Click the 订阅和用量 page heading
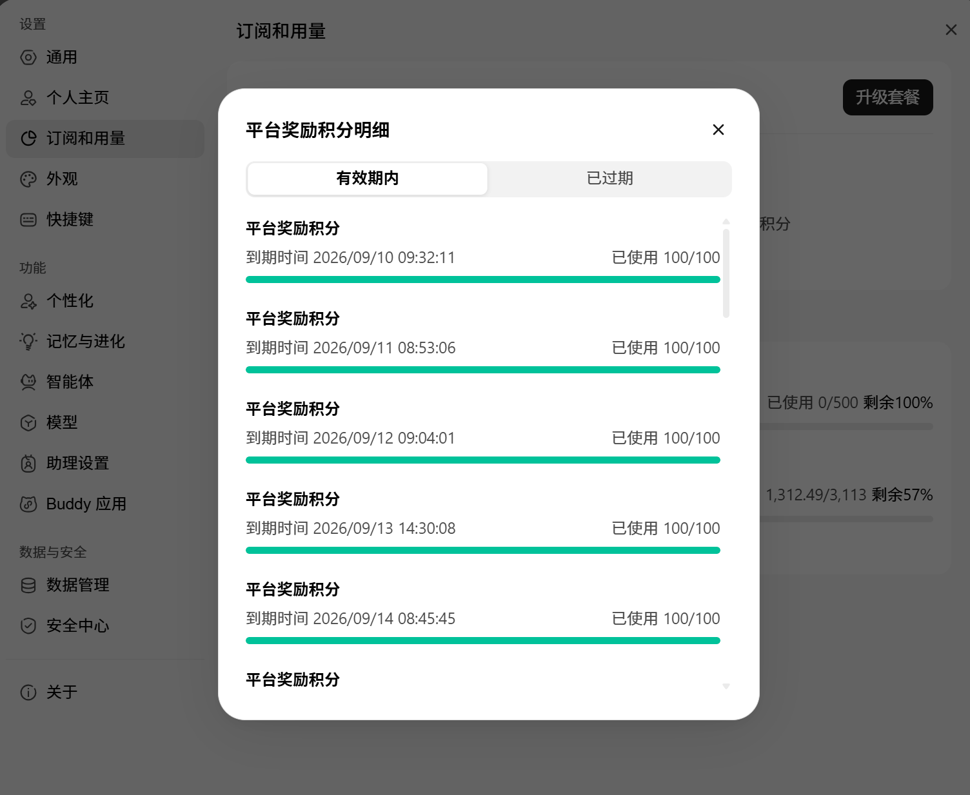 click(x=281, y=31)
